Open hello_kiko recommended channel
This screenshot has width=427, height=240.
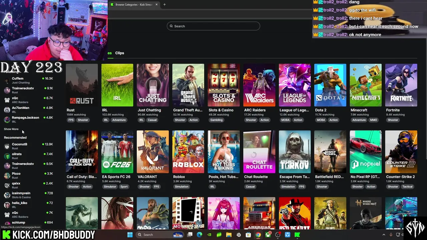pyautogui.click(x=28, y=204)
